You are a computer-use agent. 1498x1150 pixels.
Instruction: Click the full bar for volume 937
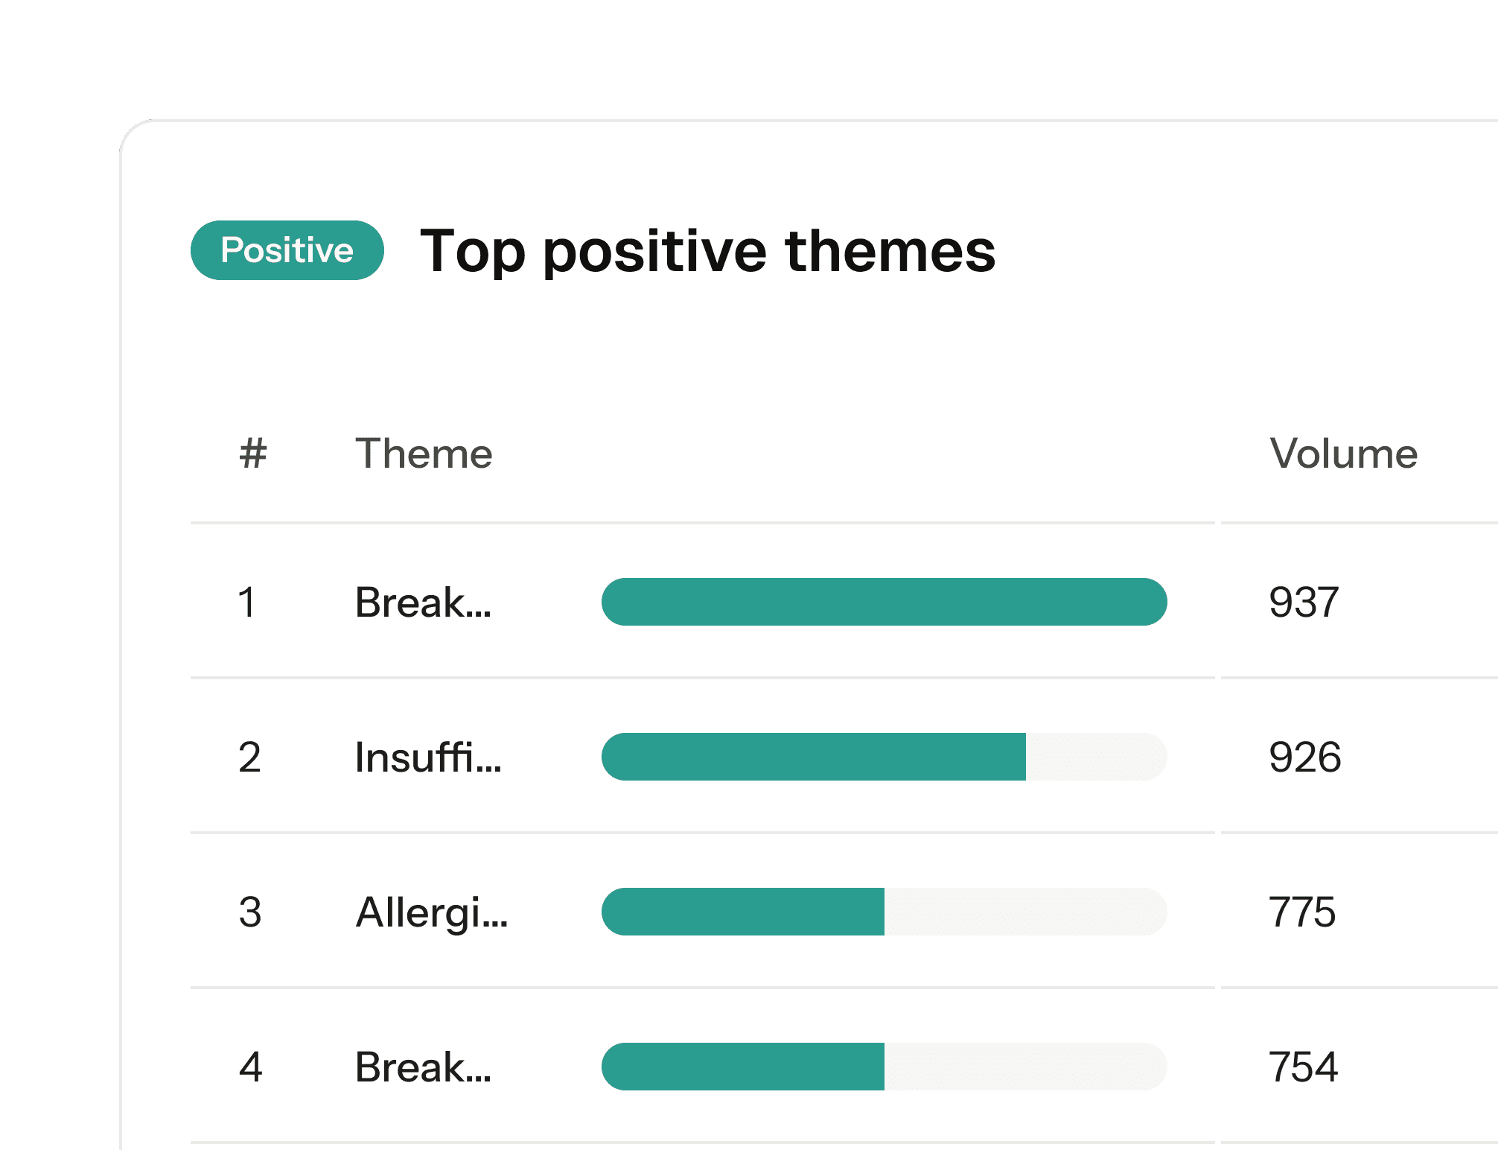click(x=885, y=602)
